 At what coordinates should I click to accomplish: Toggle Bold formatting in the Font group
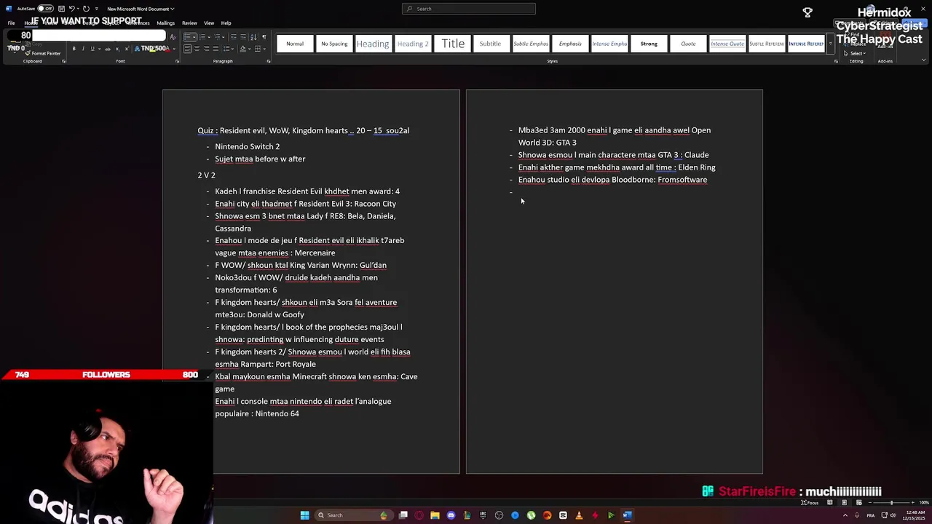(x=74, y=49)
